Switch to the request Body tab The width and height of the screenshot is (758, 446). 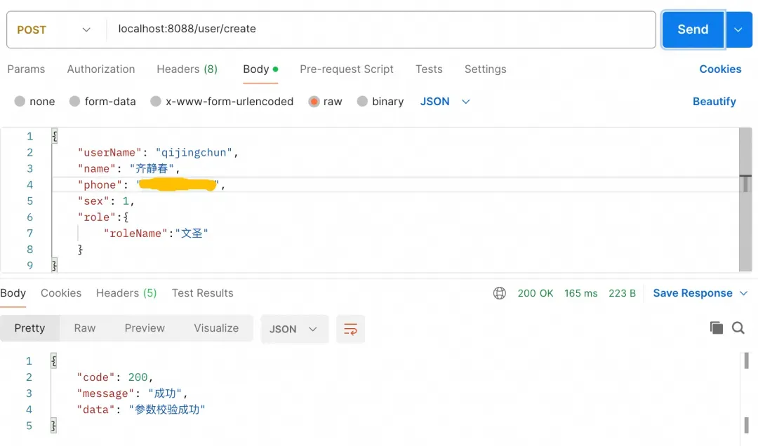[x=260, y=69]
